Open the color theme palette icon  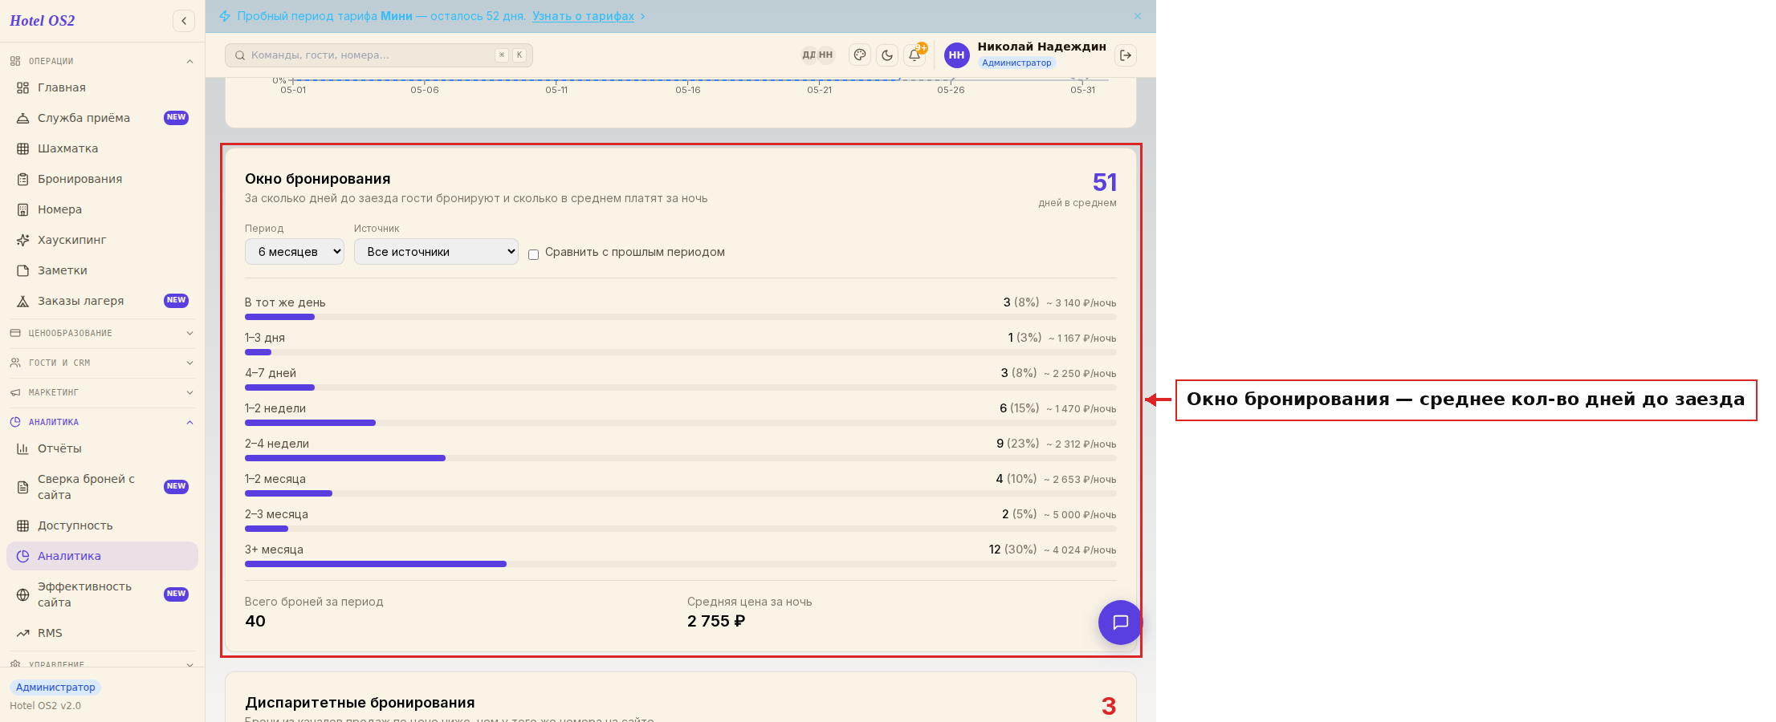(860, 55)
